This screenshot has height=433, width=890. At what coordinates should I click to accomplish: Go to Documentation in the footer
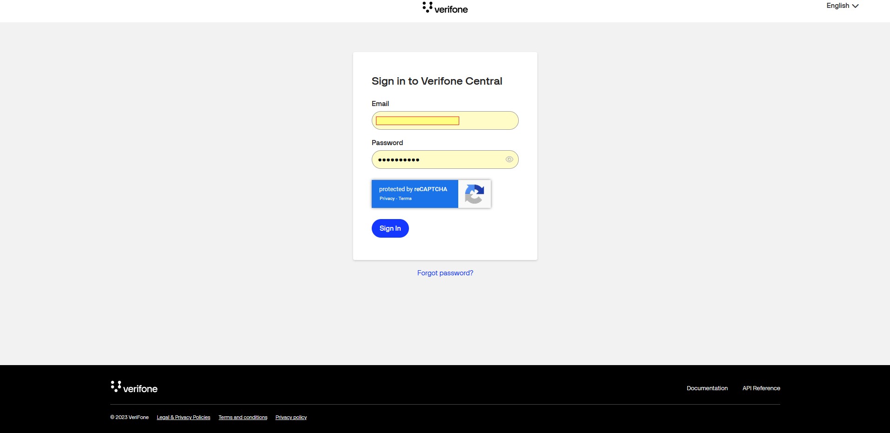pyautogui.click(x=707, y=388)
